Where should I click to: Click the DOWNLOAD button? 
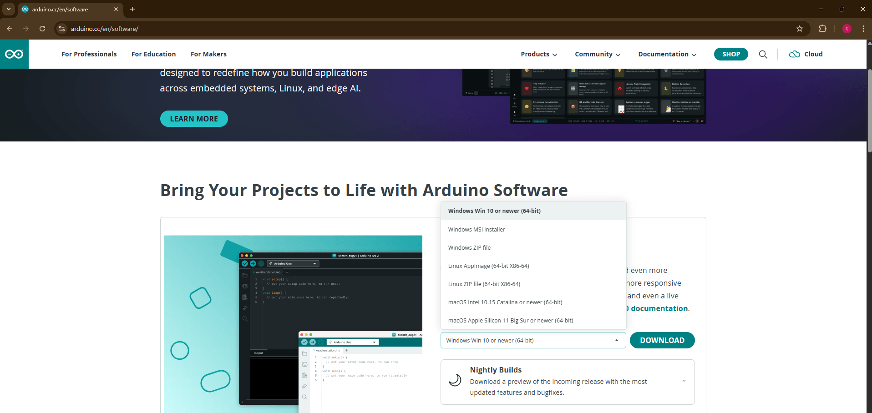(662, 340)
